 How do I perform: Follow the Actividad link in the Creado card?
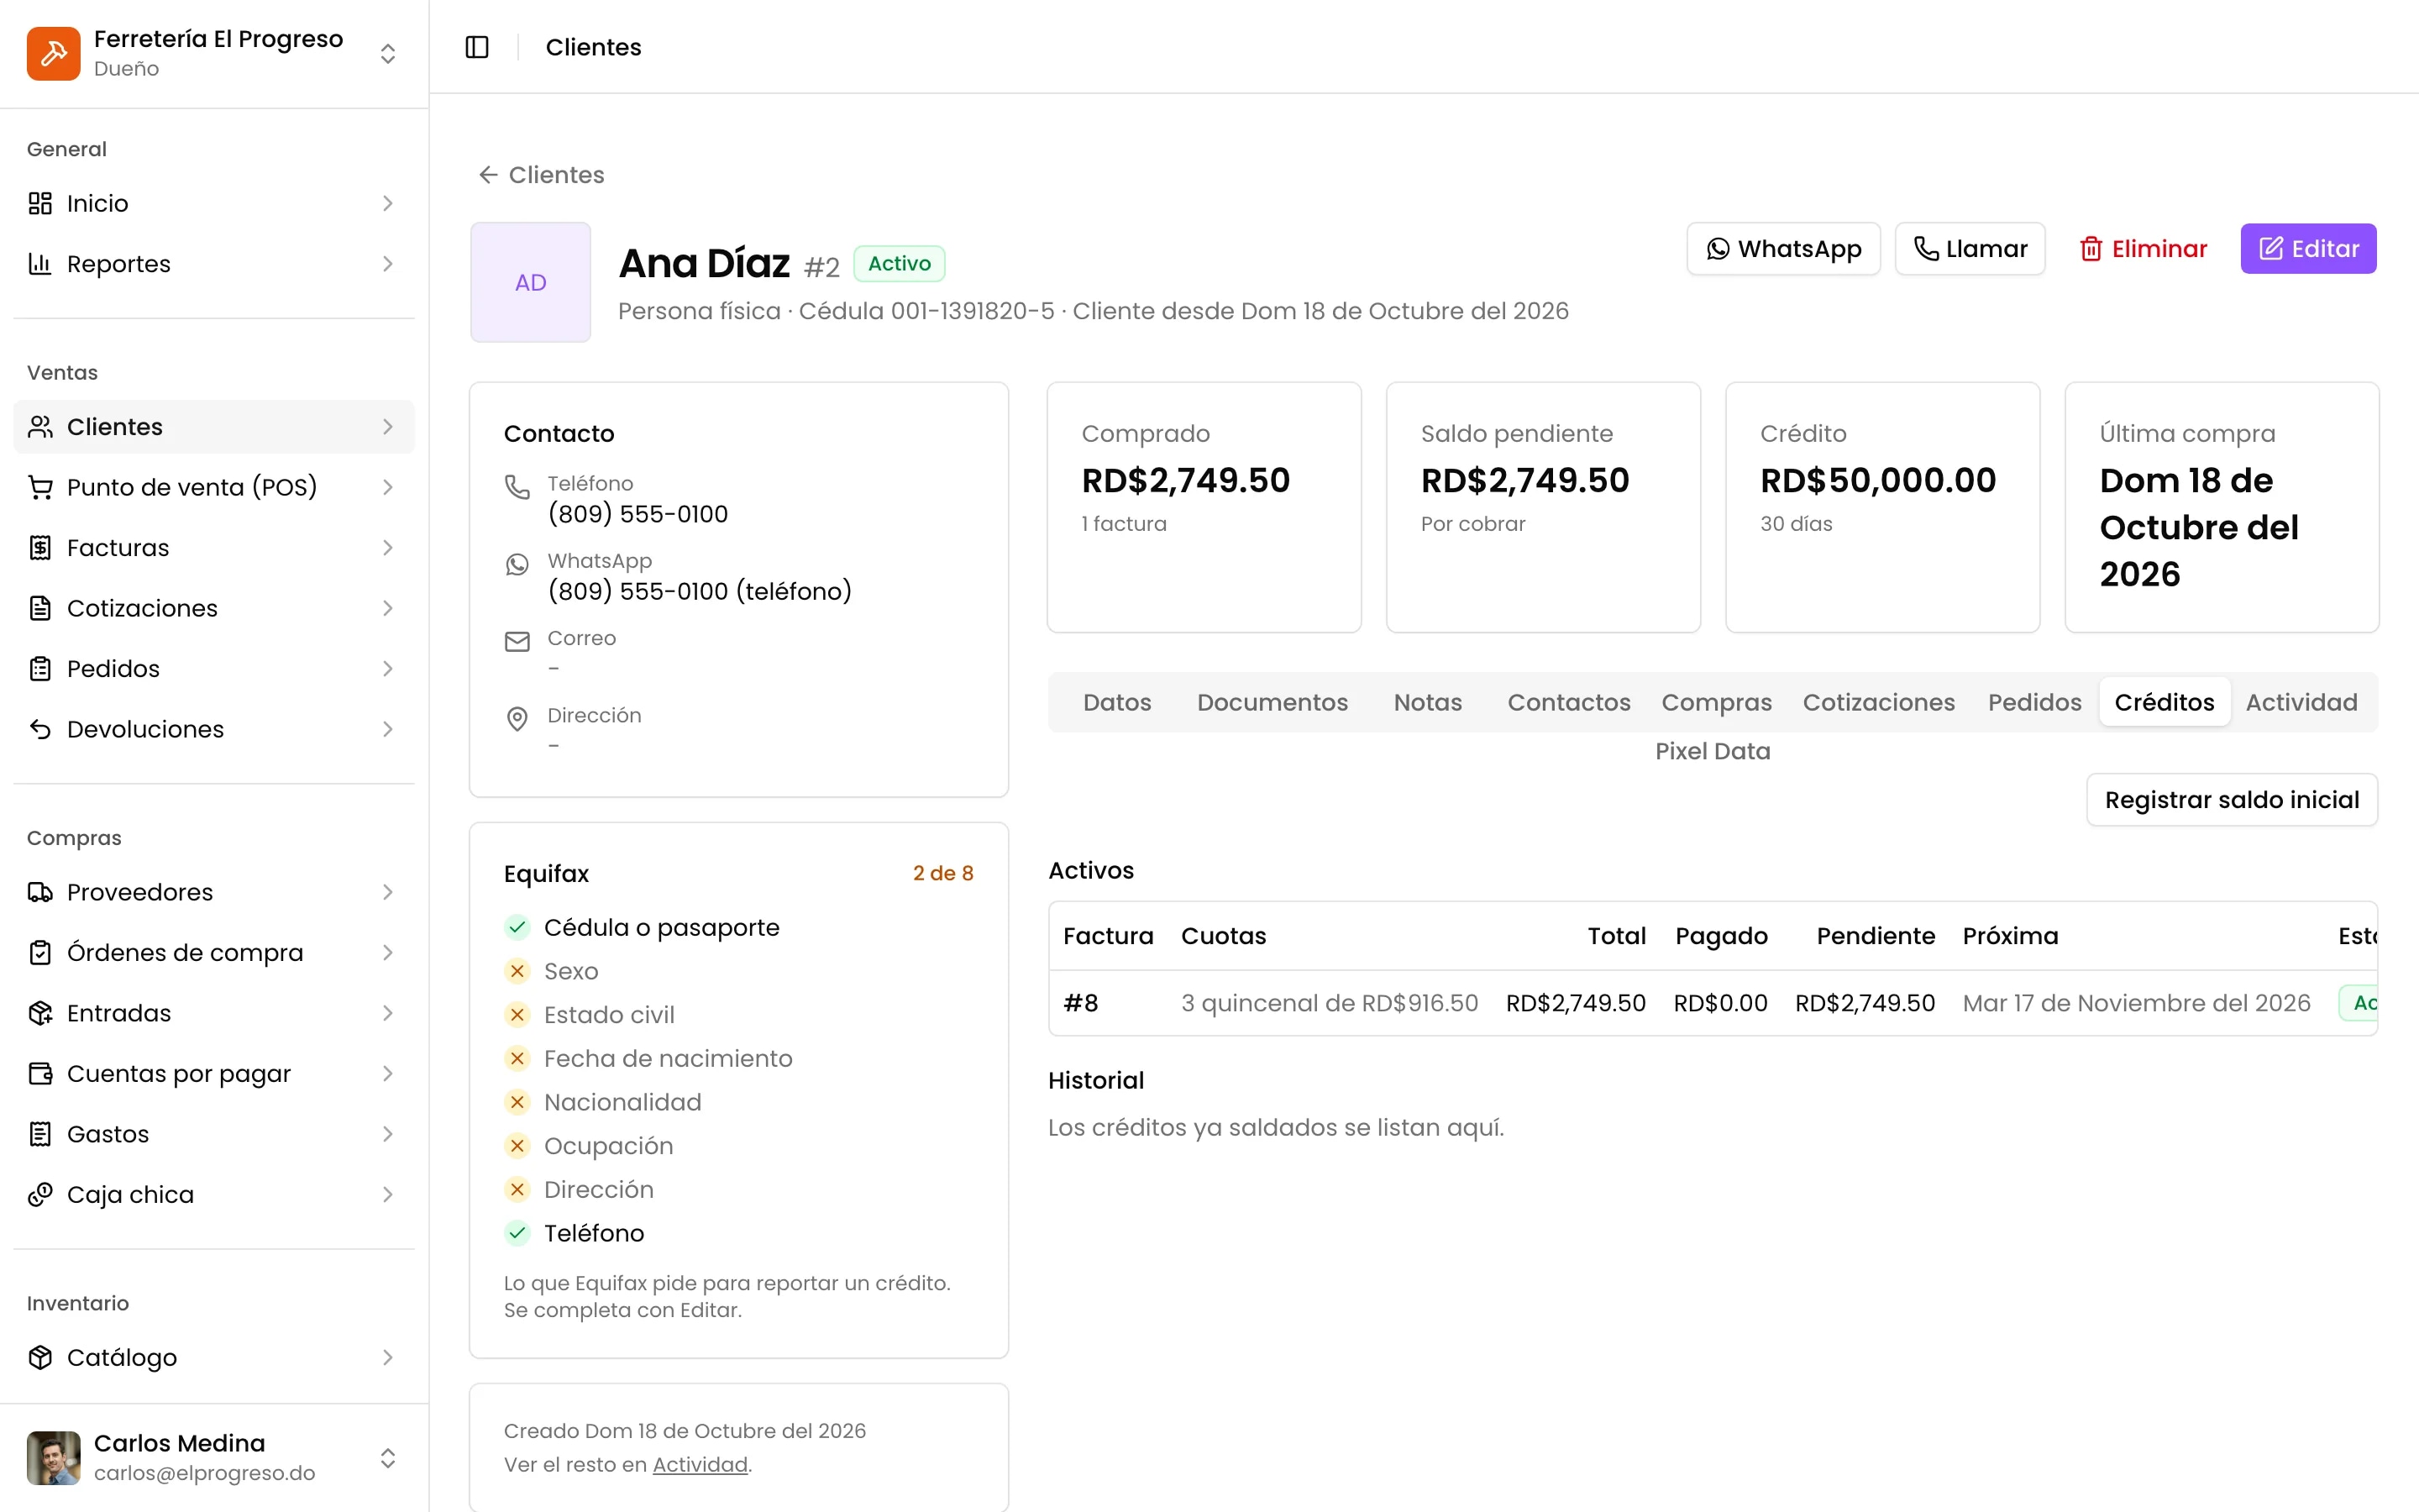coord(700,1465)
